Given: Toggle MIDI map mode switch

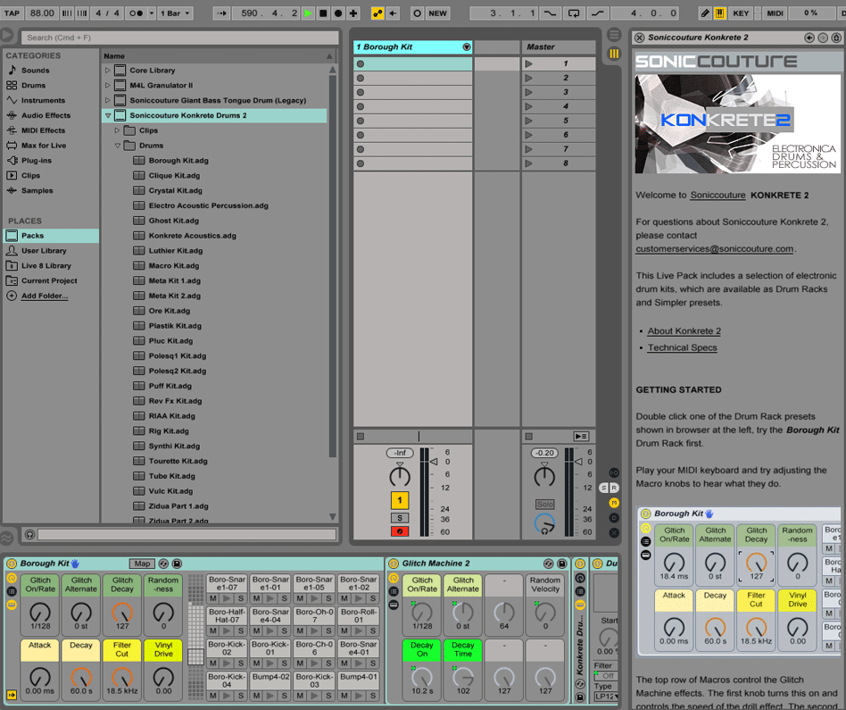Looking at the screenshot, I should pos(775,13).
